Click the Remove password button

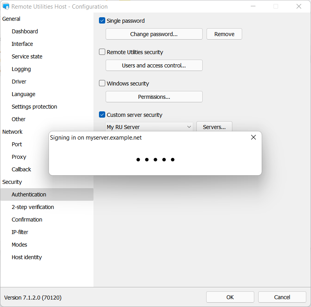224,34
